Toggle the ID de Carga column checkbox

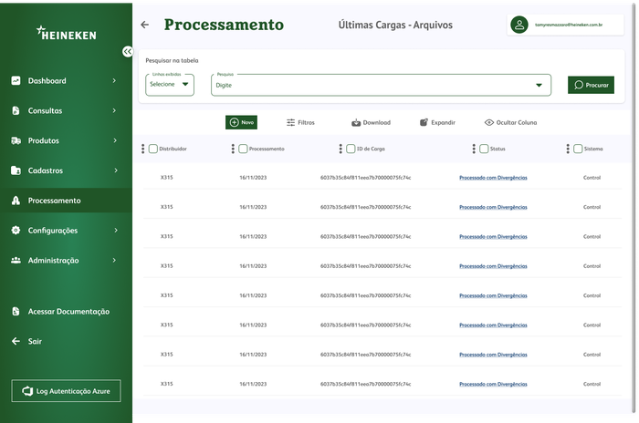click(x=351, y=149)
